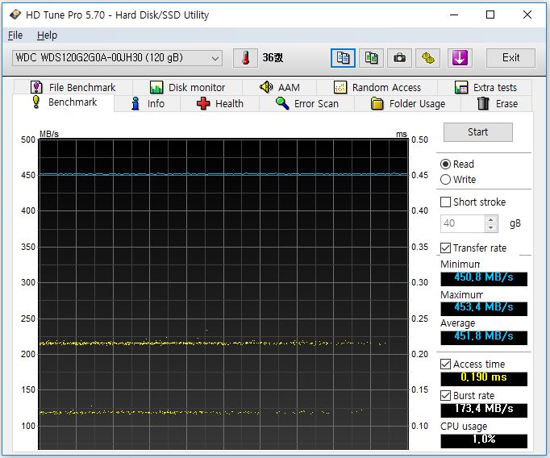Viewport: 550px width, 458px height.
Task: Open the Random Access tab
Action: [x=377, y=87]
